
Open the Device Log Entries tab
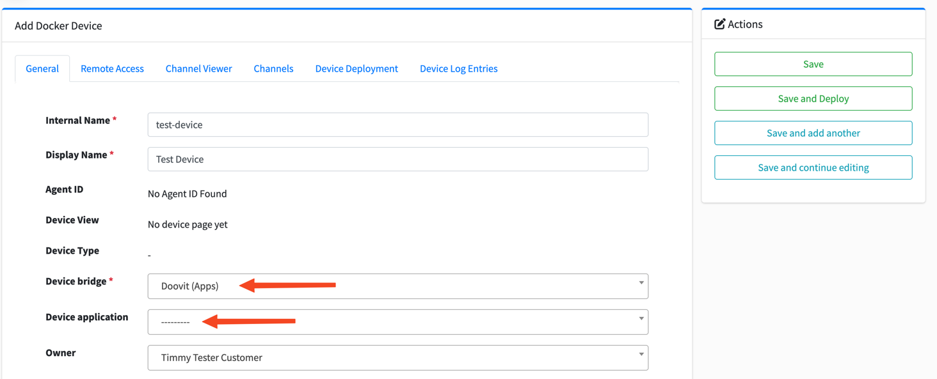point(458,68)
